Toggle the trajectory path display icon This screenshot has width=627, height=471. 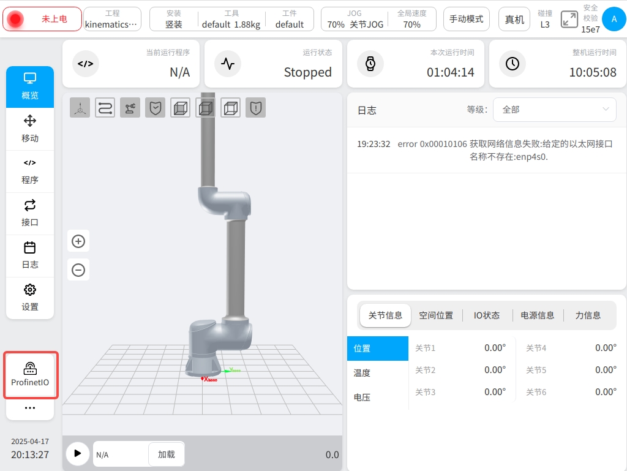click(x=105, y=108)
